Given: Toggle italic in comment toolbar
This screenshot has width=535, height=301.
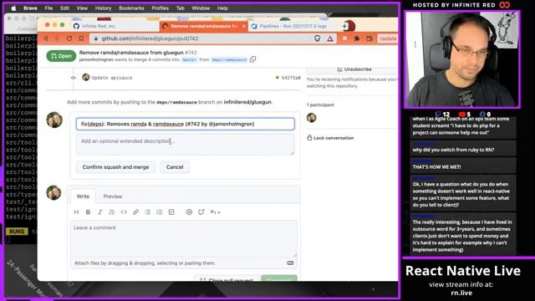Looking at the screenshot, I should (x=100, y=212).
